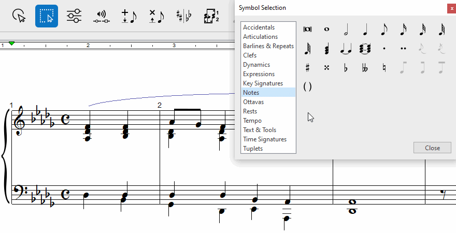Choose the whole note symbol
This screenshot has width=456, height=233.
[326, 29]
